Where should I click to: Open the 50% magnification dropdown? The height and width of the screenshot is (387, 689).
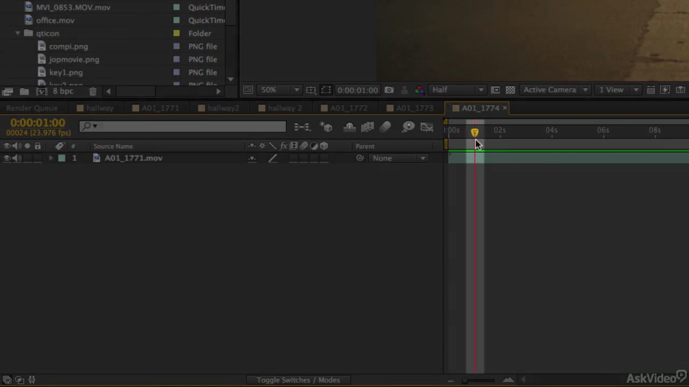(x=280, y=90)
